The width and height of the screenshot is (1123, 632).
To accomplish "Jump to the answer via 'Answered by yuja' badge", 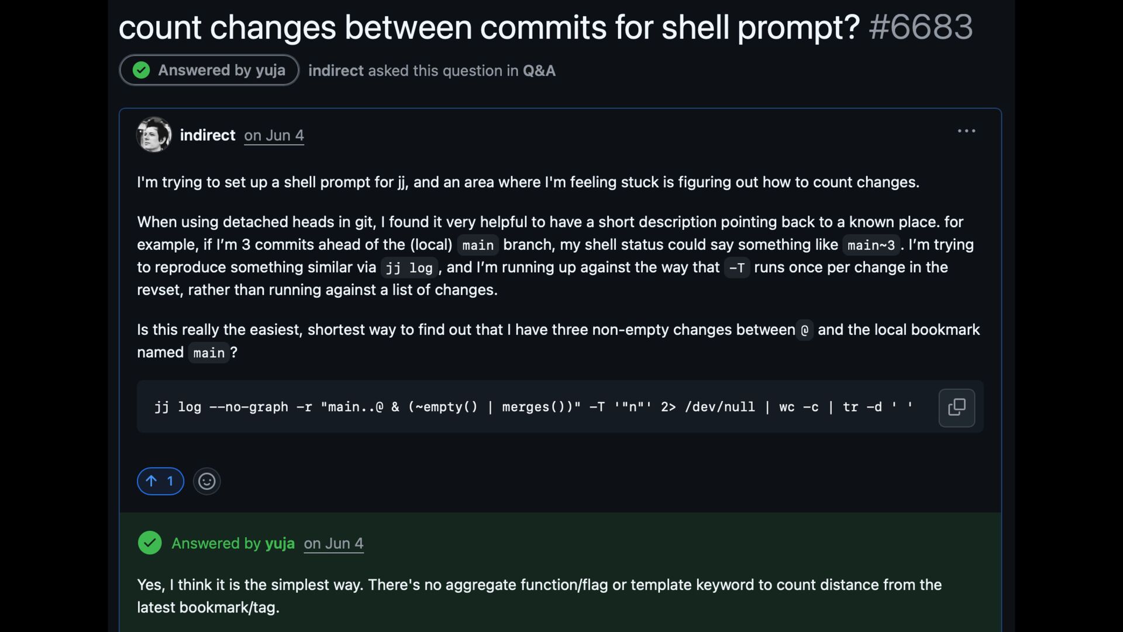I will point(209,70).
